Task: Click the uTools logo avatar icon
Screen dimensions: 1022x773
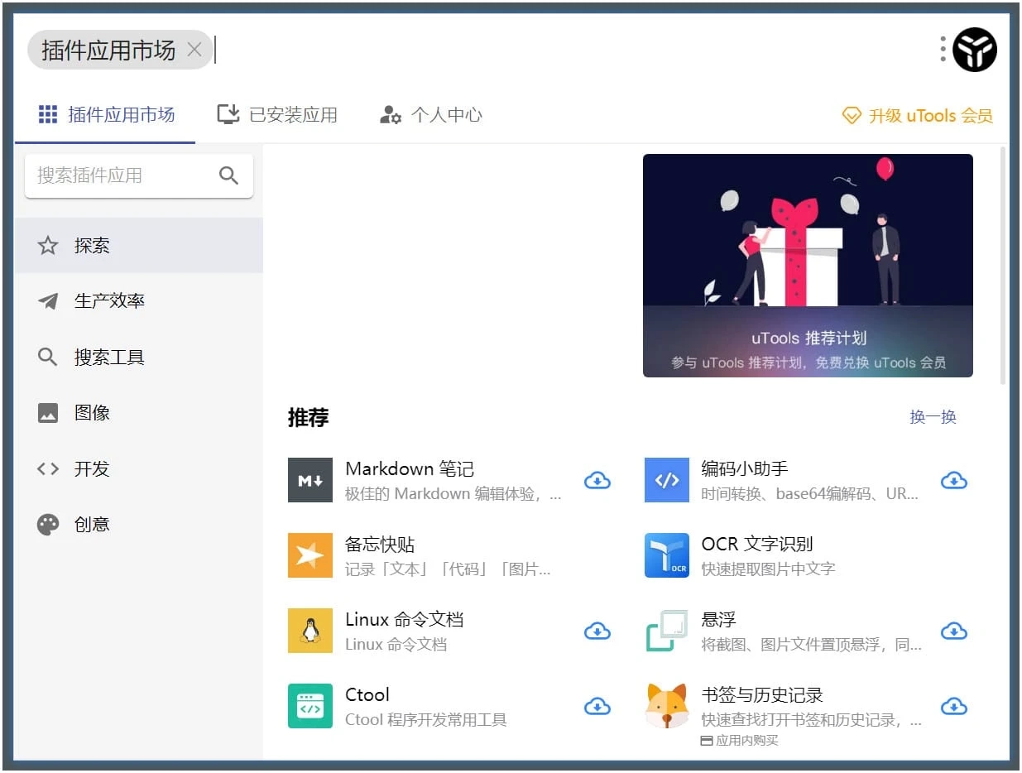Action: coord(974,50)
